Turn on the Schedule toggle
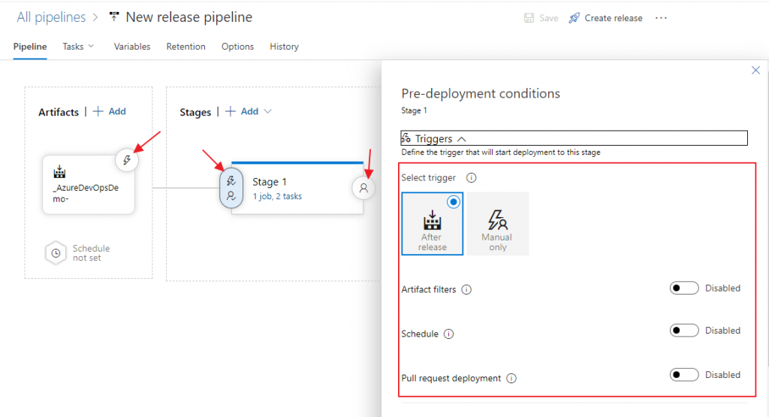 684,331
